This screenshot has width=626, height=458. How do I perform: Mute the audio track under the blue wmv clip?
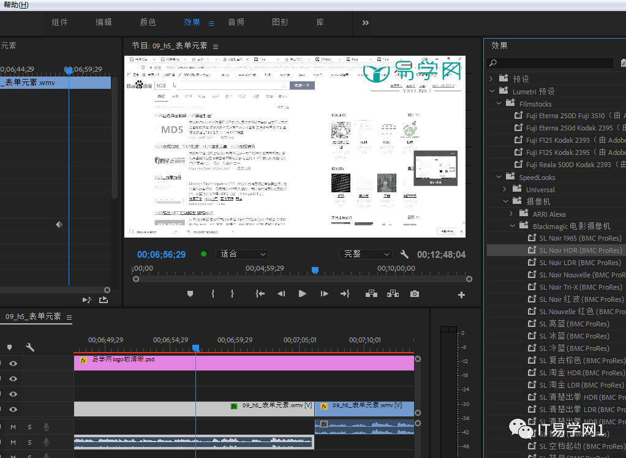(x=13, y=427)
